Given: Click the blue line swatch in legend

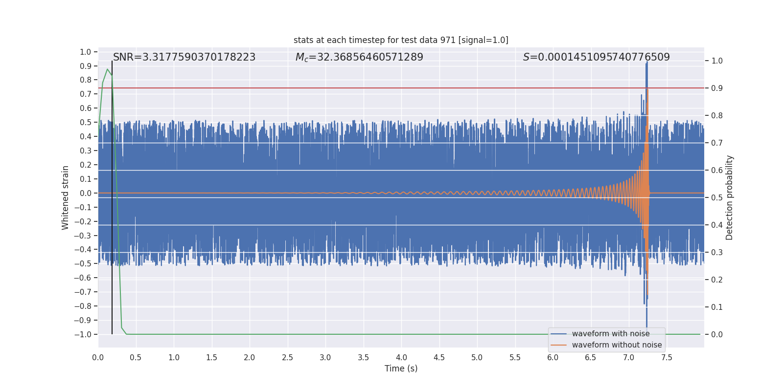Looking at the screenshot, I should [x=558, y=334].
